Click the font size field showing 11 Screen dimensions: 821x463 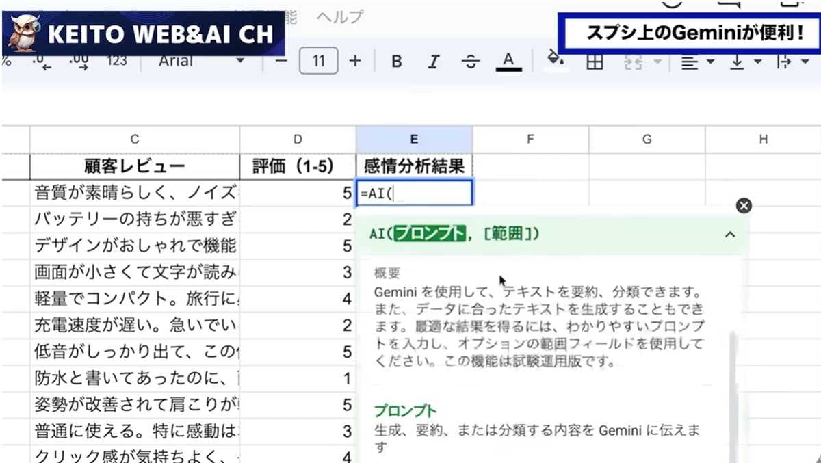point(319,61)
